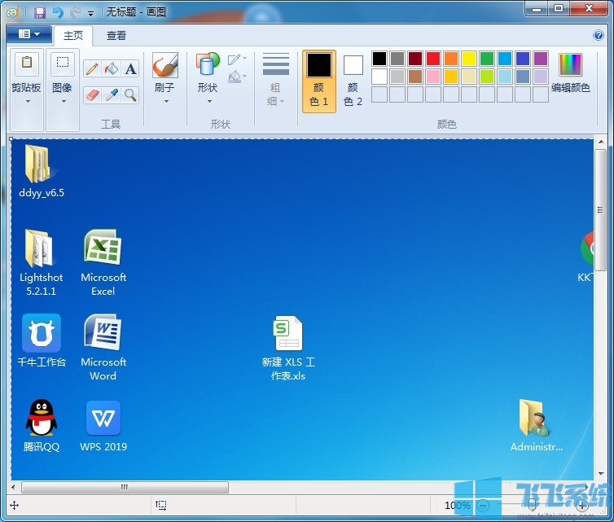Image resolution: width=614 pixels, height=522 pixels.
Task: Click the Undo arrow in title bar
Action: point(58,13)
